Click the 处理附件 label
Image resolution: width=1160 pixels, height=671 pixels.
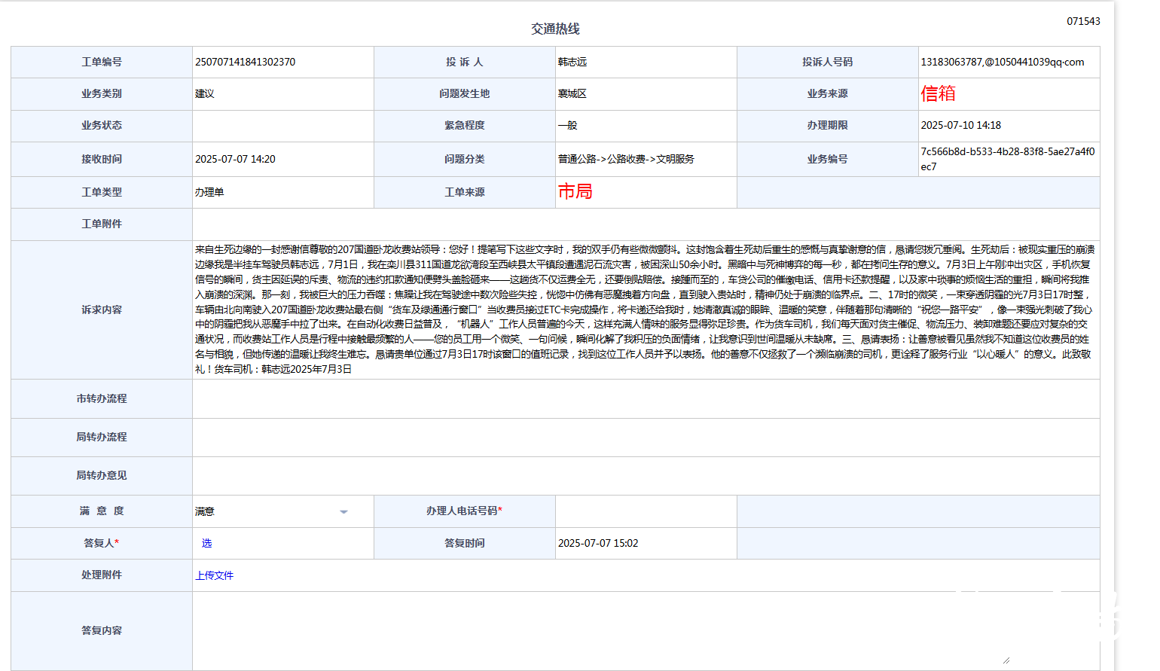click(102, 575)
